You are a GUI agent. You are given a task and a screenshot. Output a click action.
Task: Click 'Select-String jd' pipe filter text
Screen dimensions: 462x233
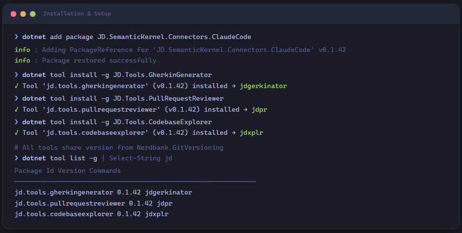[141, 158]
